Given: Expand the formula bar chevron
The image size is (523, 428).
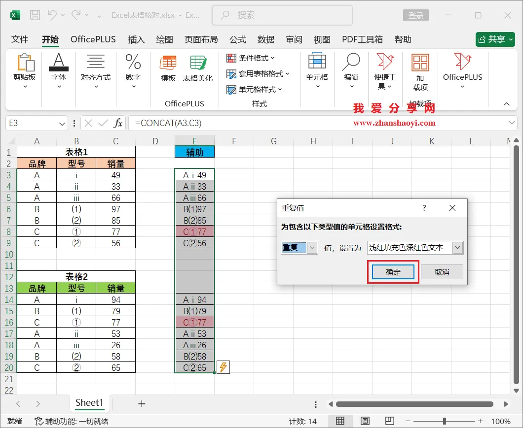Looking at the screenshot, I should (x=512, y=123).
